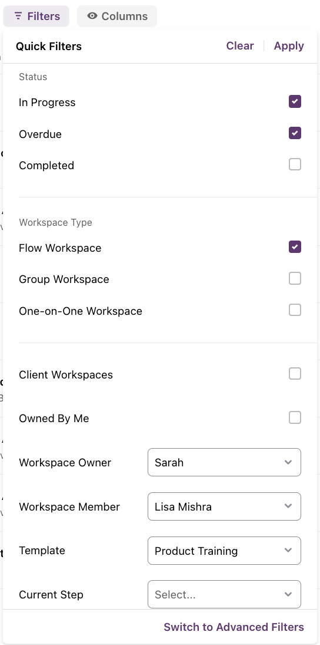320x645 pixels.
Task: Click the Template dropdown chevron icon
Action: pos(288,551)
